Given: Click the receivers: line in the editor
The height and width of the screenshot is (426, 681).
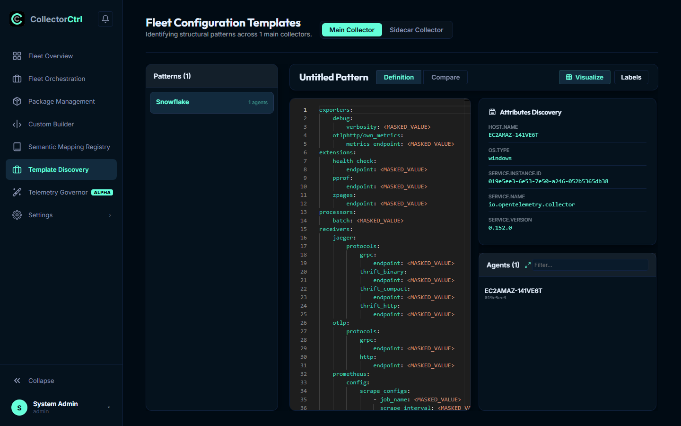Looking at the screenshot, I should (336, 229).
